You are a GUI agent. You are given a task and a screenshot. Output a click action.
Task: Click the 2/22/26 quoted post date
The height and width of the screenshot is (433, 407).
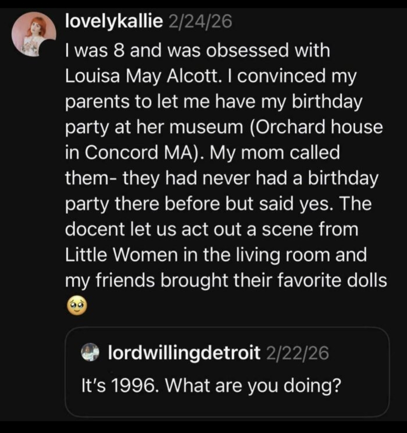click(297, 353)
